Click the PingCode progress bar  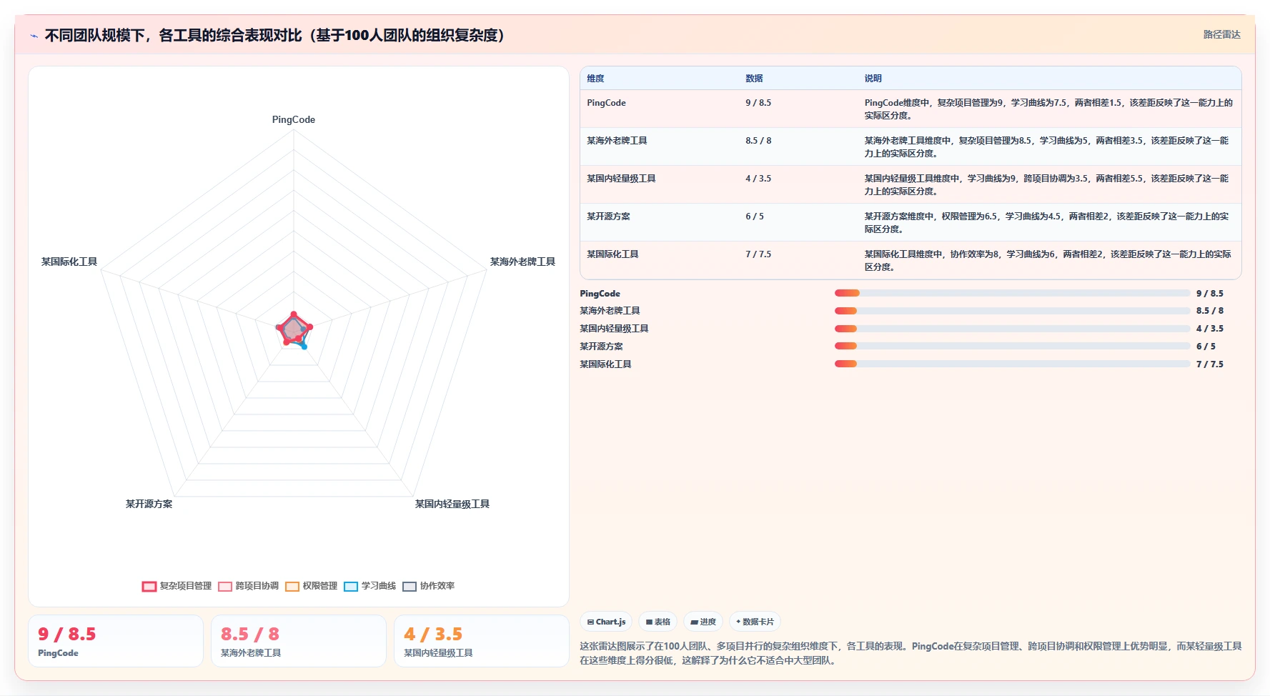[x=1012, y=293]
